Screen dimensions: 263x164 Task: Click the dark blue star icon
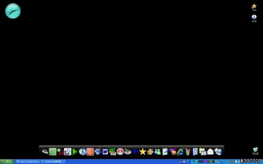point(135,152)
